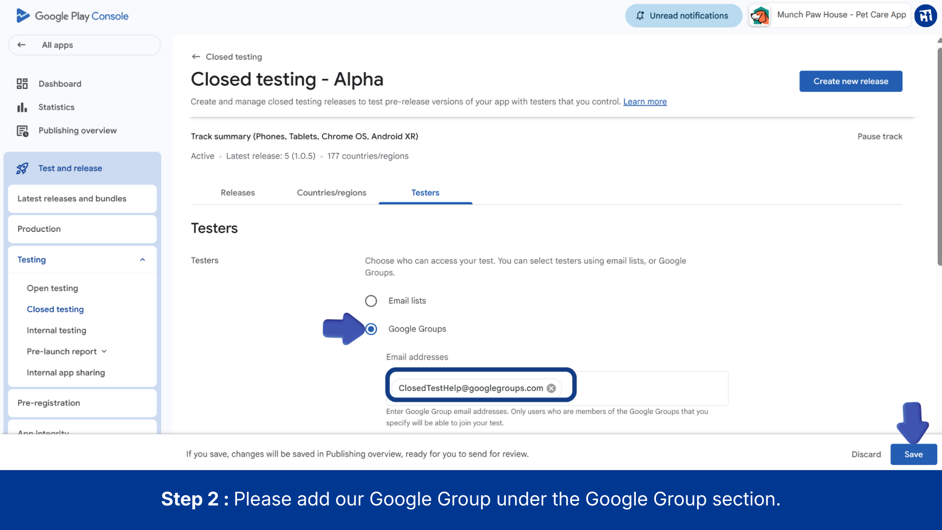The image size is (942, 530).
Task: Click the Unread notifications bell icon
Action: click(x=640, y=16)
